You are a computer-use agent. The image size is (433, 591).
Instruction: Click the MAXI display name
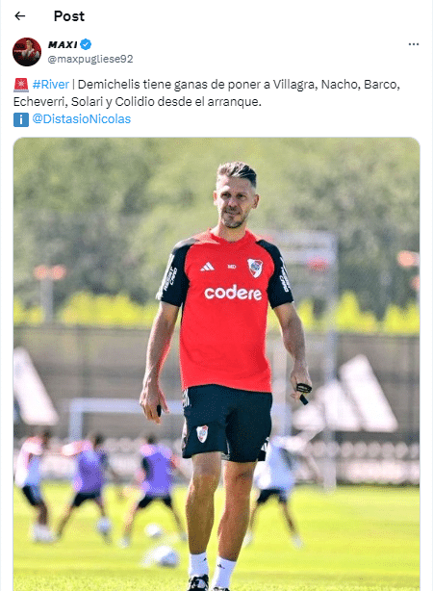pos(63,44)
